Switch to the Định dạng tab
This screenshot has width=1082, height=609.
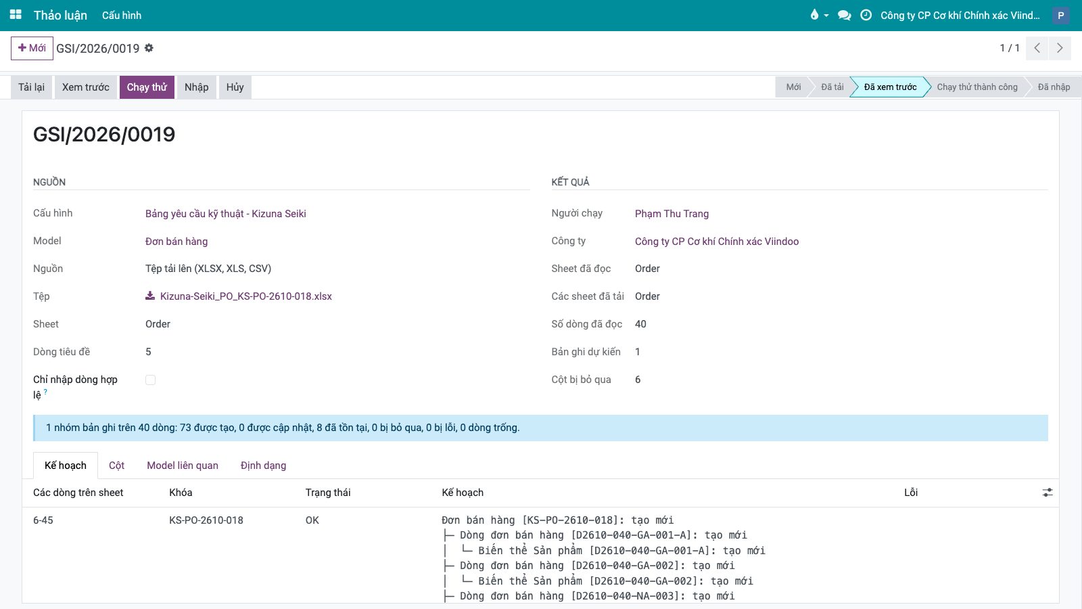(x=263, y=465)
